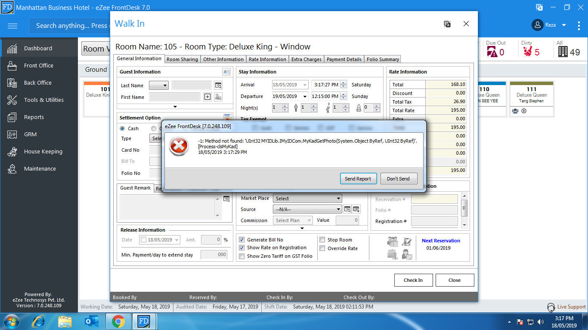This screenshot has height=330, width=588.
Task: Search existing guest by last name
Action: pos(218,85)
